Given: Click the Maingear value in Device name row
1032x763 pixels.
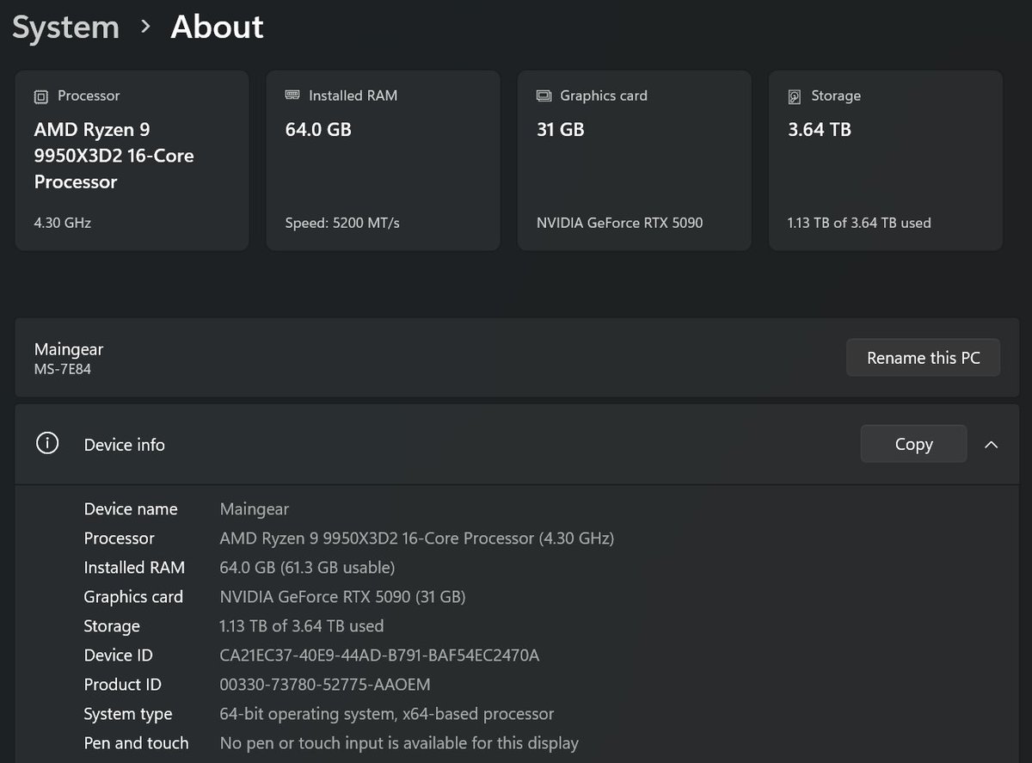Looking at the screenshot, I should 255,509.
